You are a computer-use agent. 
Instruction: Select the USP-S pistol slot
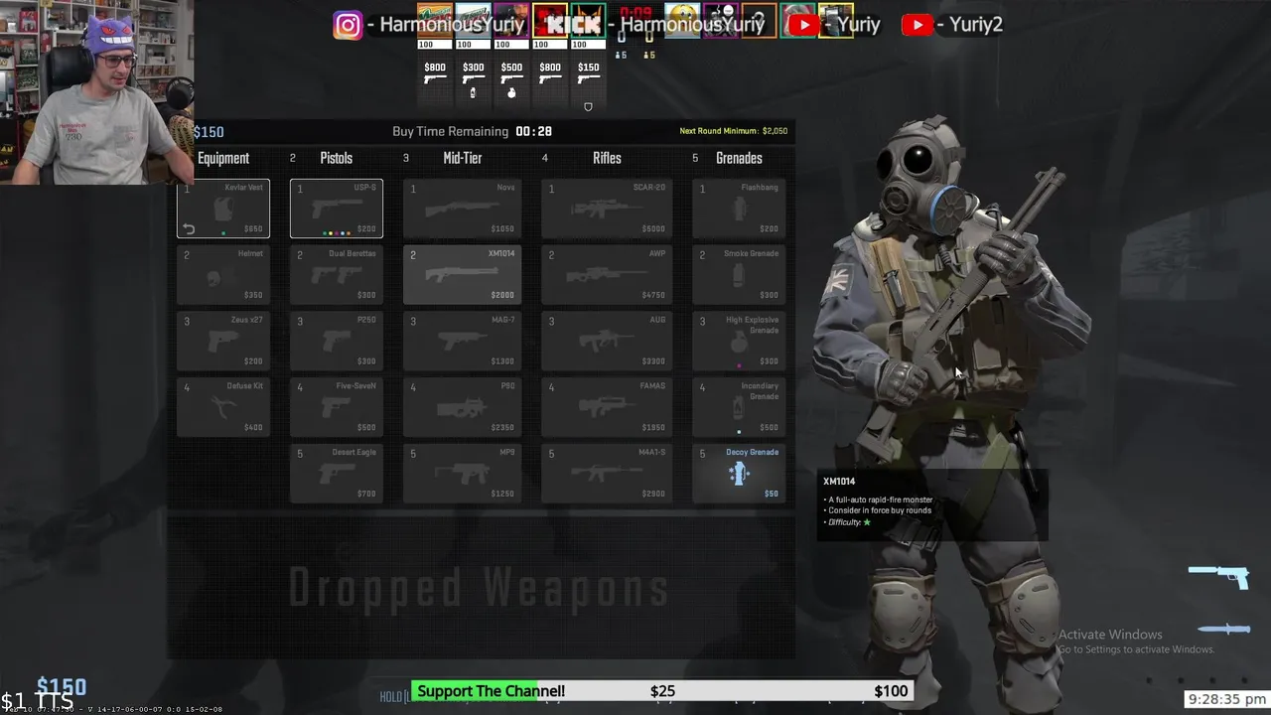337,209
